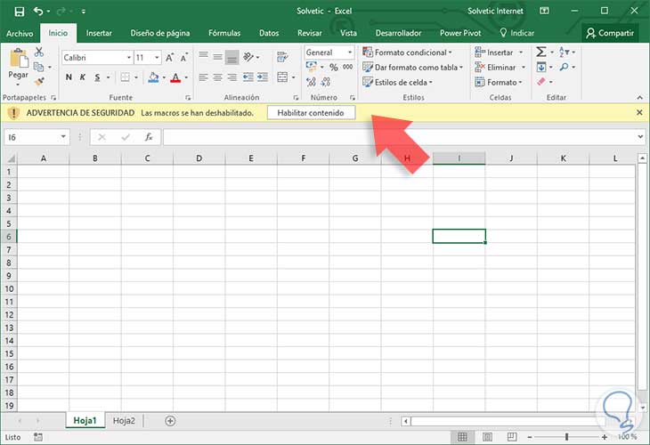650x445 pixels.
Task: Click the insert function fx icon
Action: 149,137
